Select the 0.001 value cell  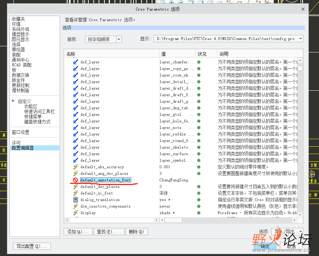tap(165, 167)
